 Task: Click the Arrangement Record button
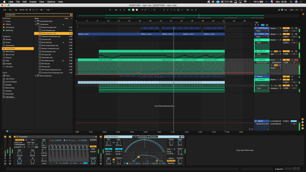point(137,10)
